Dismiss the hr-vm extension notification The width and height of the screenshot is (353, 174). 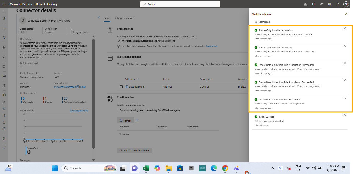(345, 28)
